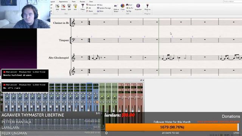Open the Appearance ribbon tab
The image size is (242, 136).
63,2
